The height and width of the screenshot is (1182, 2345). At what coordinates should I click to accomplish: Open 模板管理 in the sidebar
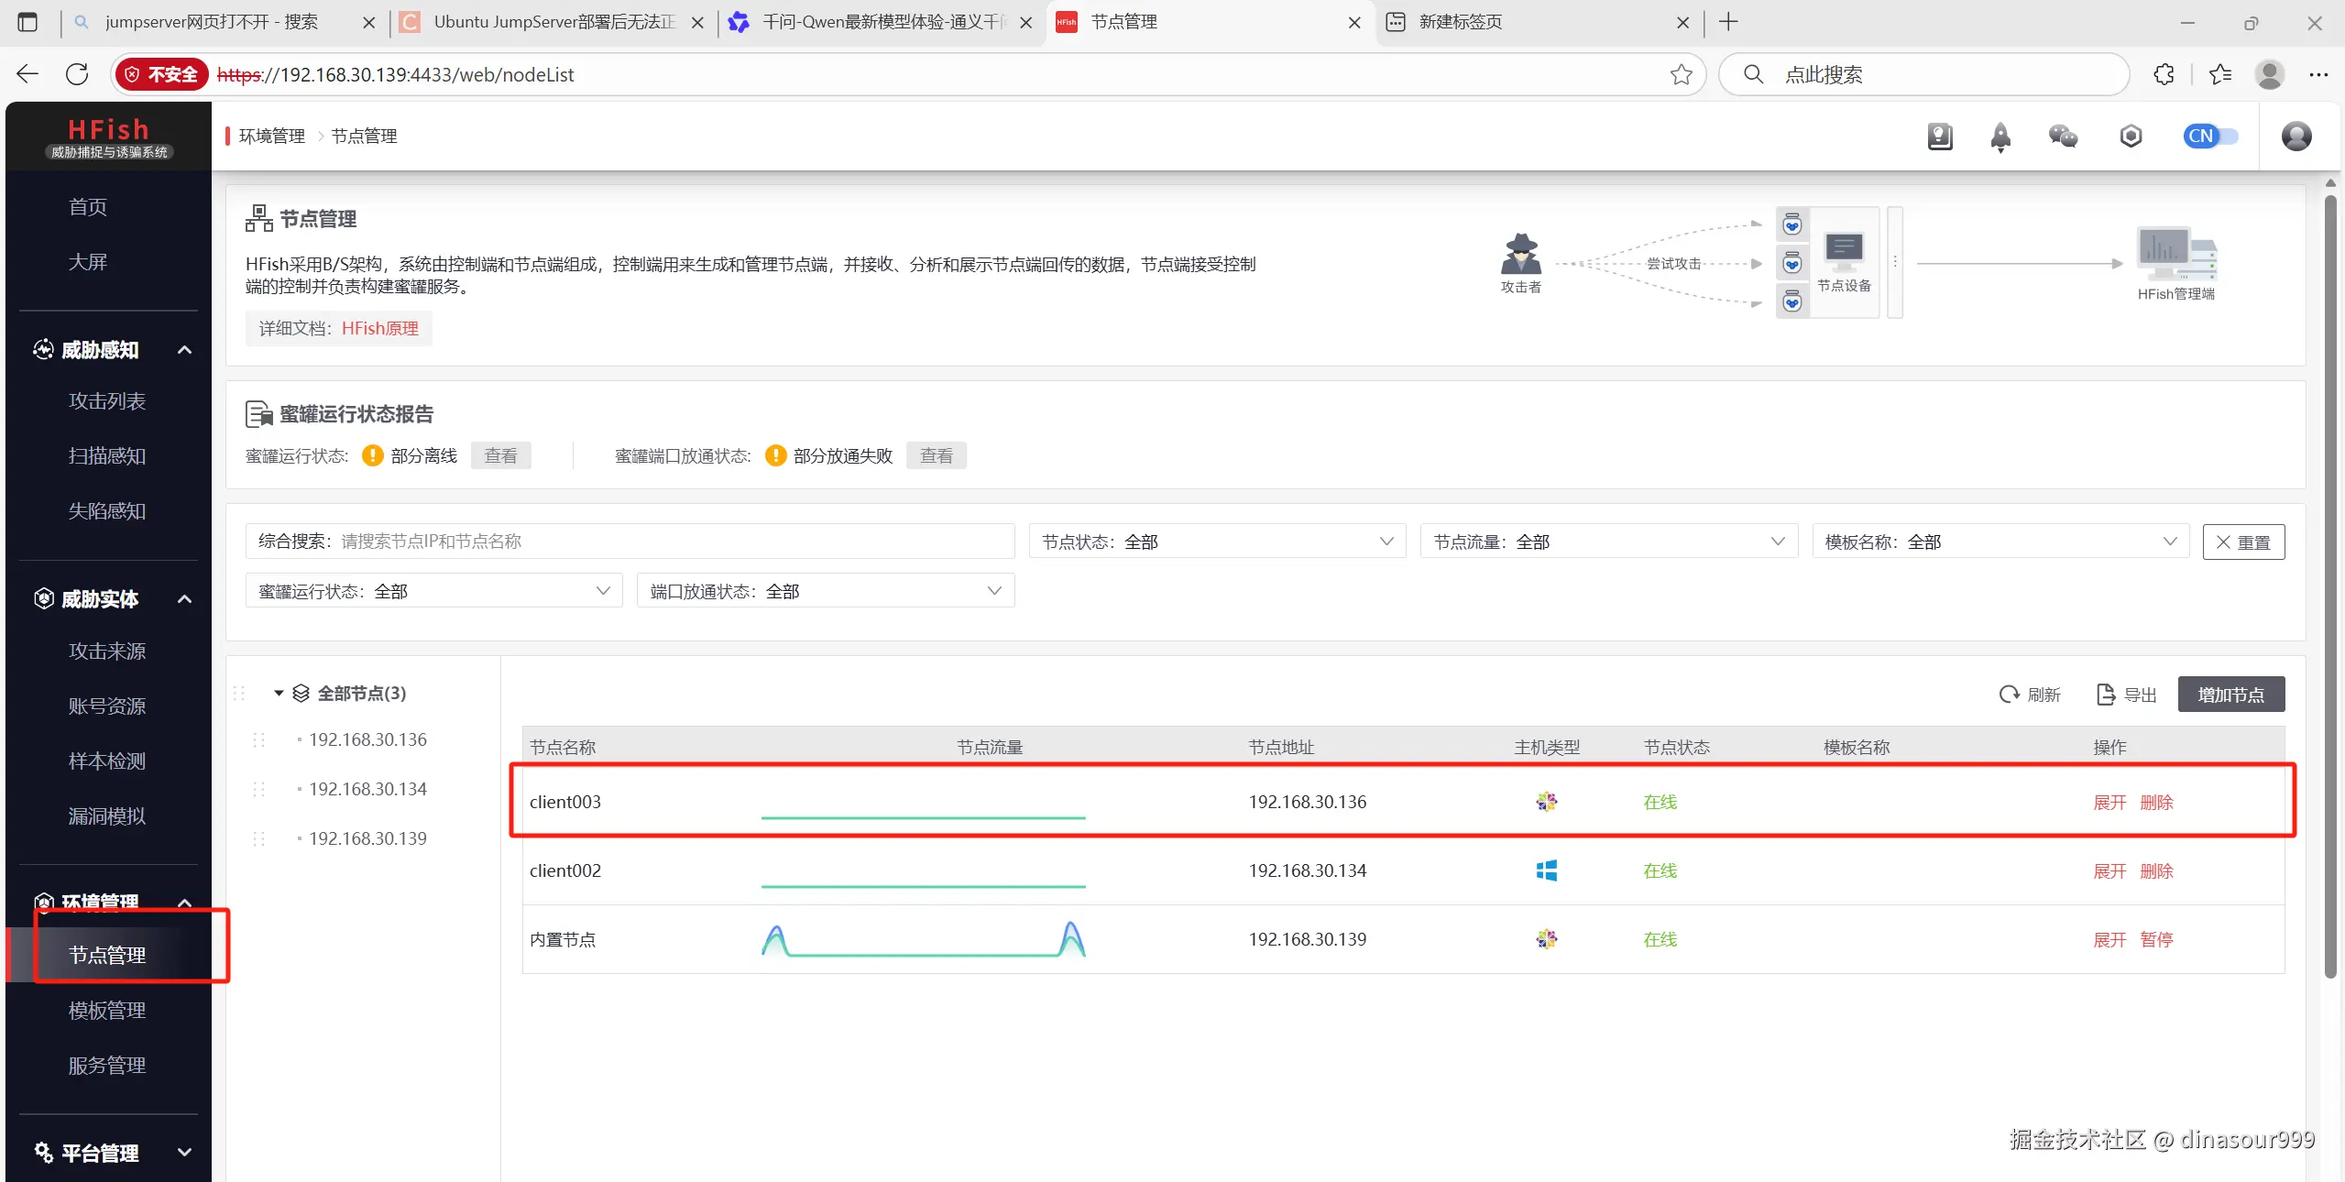click(107, 1010)
